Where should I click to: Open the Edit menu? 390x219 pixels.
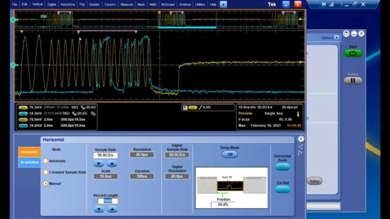(24, 4)
